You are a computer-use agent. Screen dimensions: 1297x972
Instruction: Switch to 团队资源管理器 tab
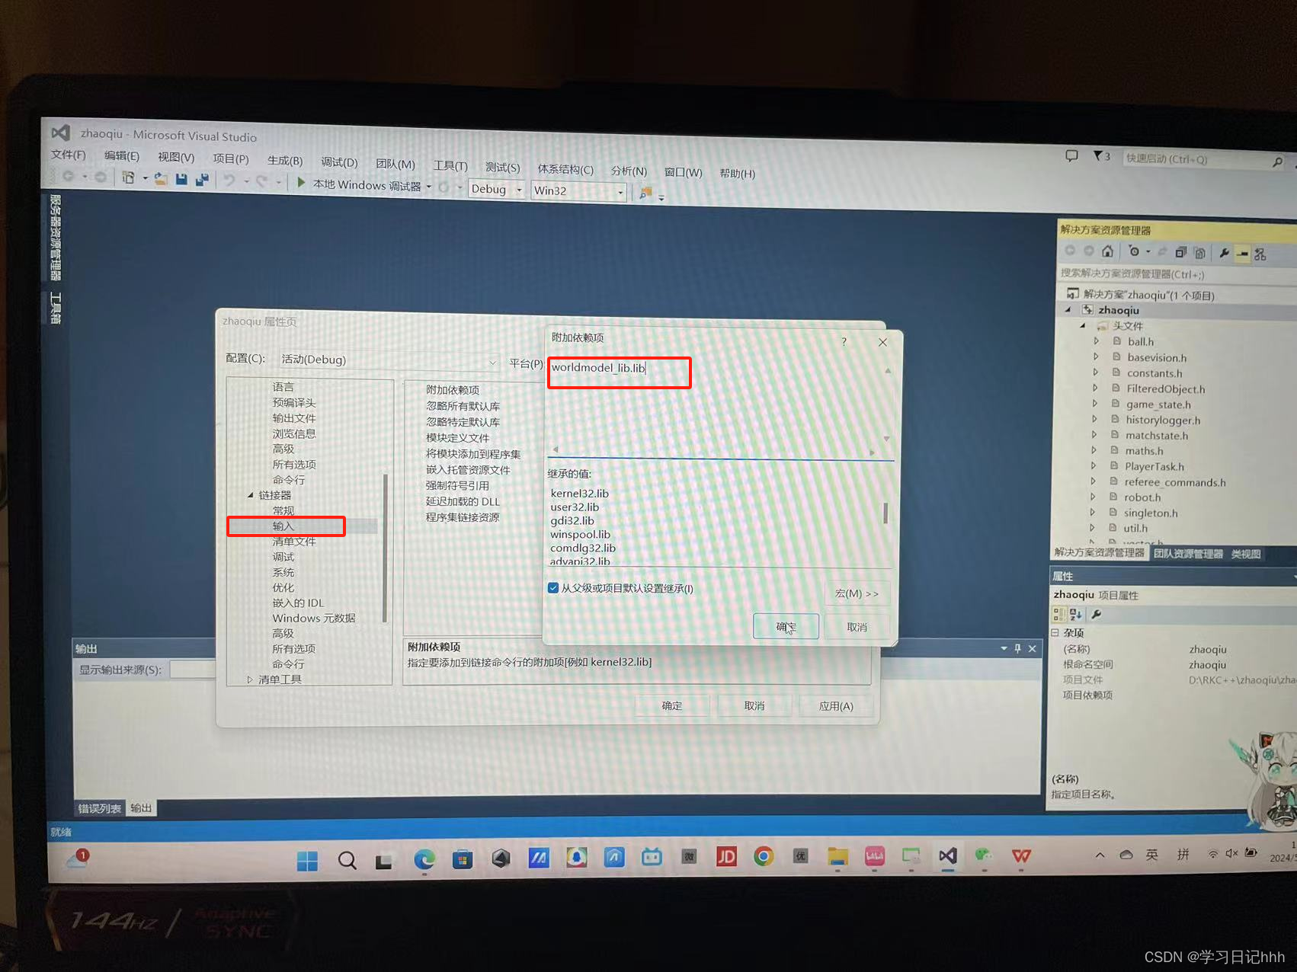click(1188, 554)
